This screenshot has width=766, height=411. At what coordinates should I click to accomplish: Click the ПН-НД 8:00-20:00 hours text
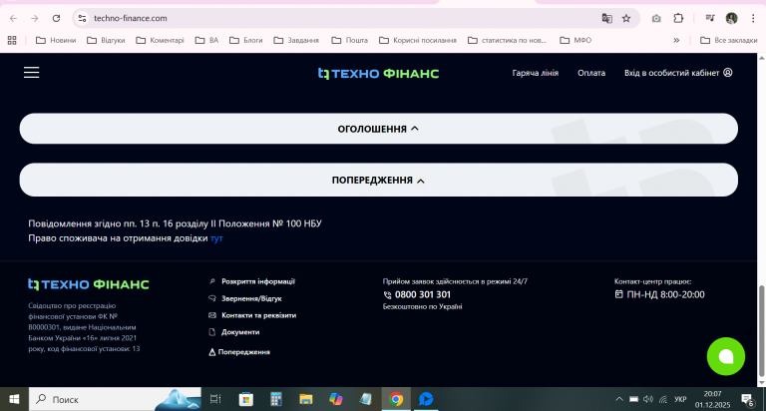coord(665,294)
